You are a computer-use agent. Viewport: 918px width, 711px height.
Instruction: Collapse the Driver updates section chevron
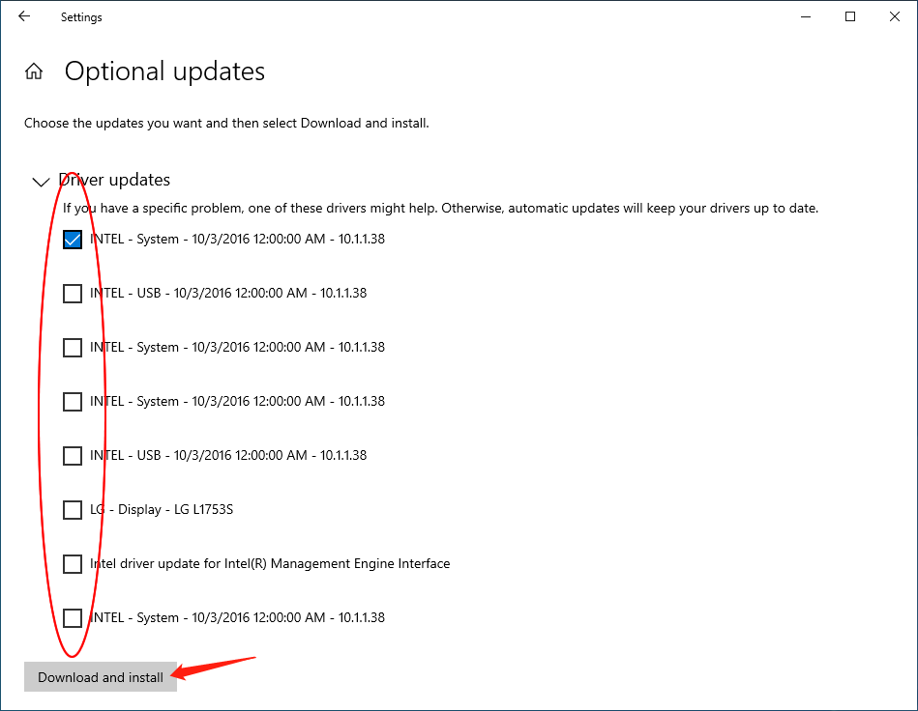point(41,182)
